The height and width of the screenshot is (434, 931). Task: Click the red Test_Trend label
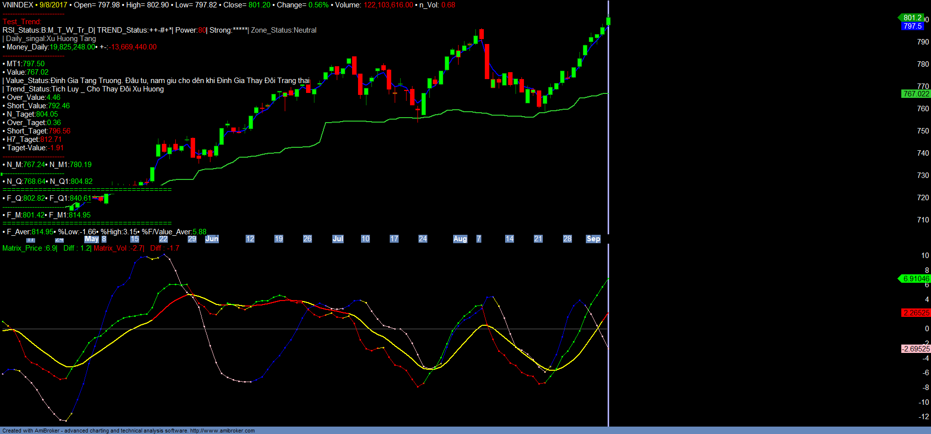tap(22, 22)
